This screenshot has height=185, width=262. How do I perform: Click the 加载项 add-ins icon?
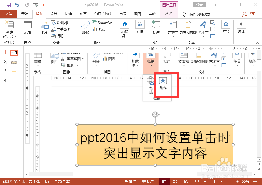(125, 24)
